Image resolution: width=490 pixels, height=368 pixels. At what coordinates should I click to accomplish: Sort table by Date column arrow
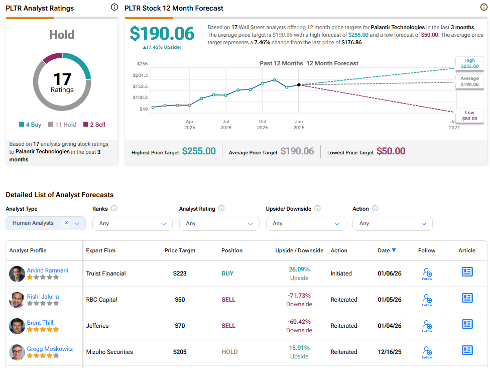coord(394,250)
